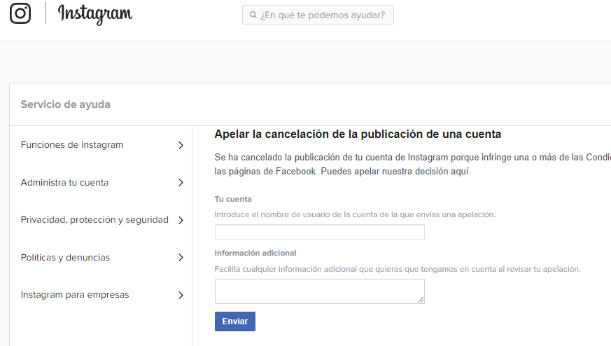Open the Instagram para empresas menu item
611x346 pixels.
pos(75,295)
